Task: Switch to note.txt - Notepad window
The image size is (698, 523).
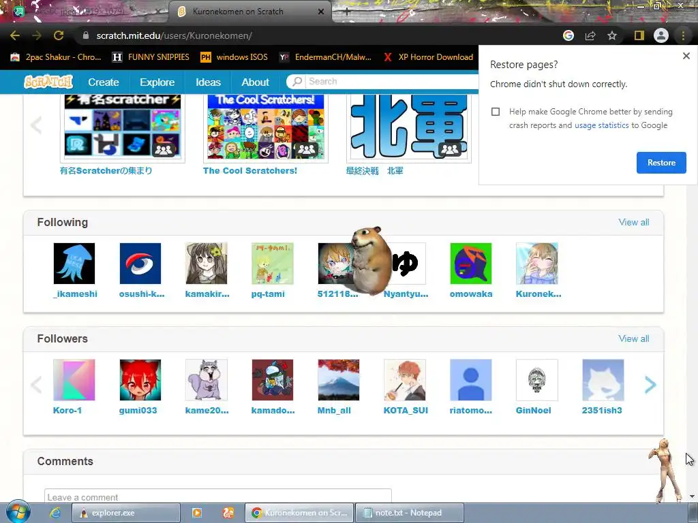Action: coord(410,513)
